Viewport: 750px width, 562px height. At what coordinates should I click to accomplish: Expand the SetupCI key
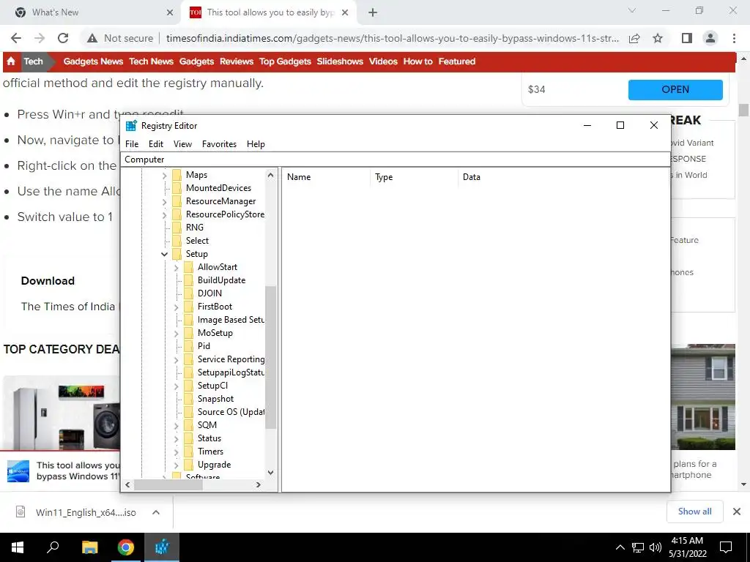(176, 386)
